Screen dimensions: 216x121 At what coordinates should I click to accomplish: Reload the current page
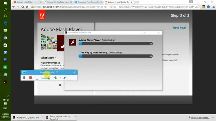coord(23,7)
